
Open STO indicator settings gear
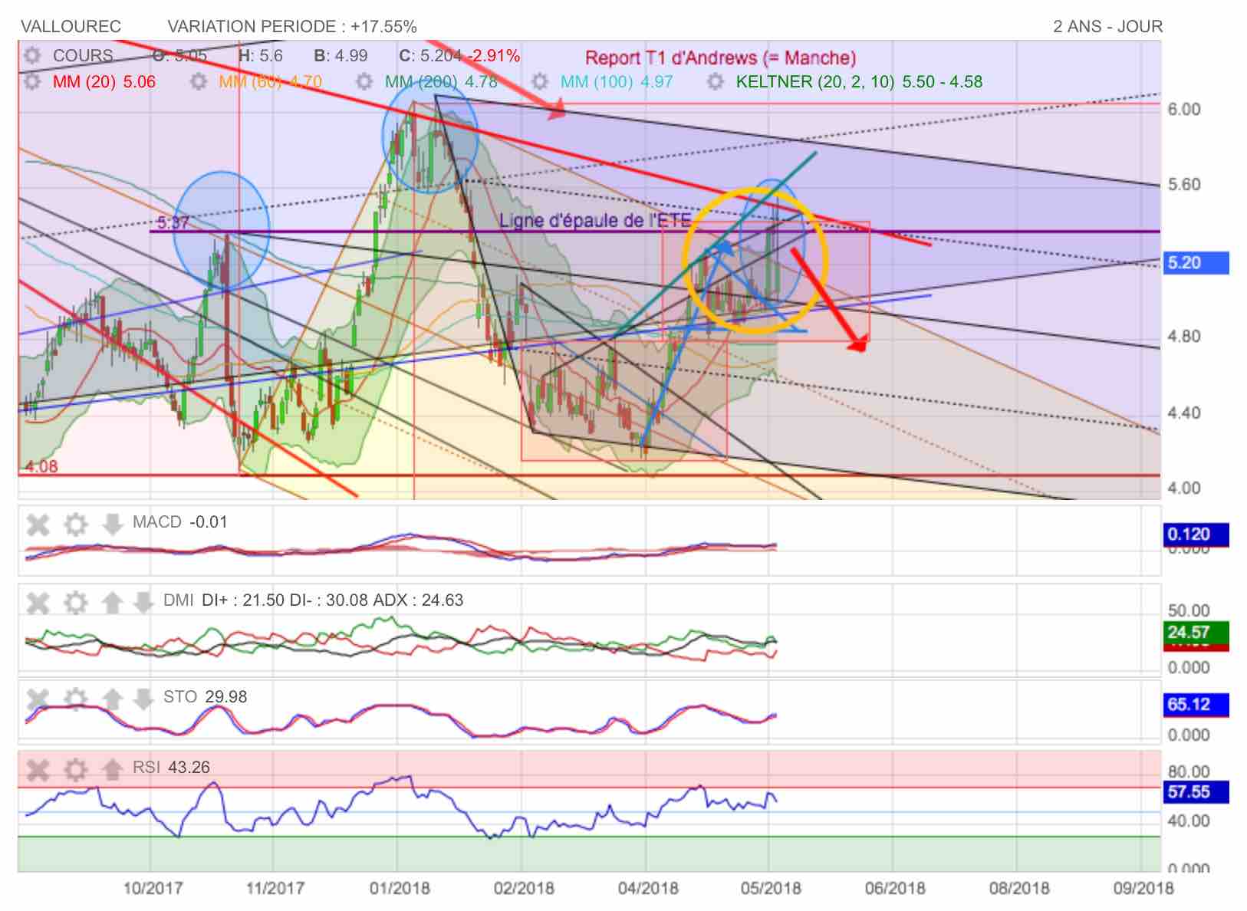point(75,699)
